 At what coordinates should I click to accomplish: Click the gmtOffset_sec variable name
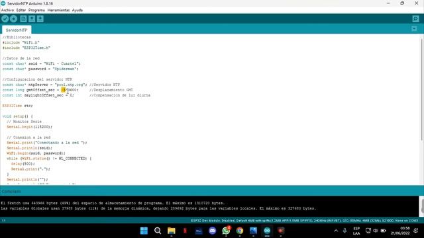pos(40,90)
